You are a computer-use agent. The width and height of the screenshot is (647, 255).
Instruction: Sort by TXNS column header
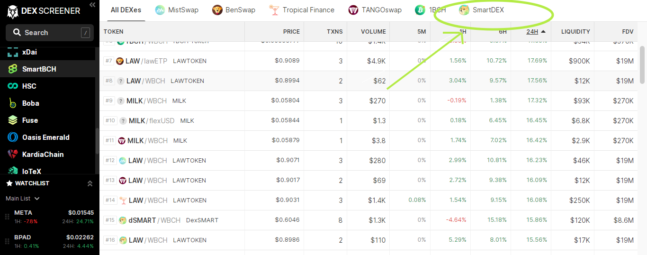click(x=335, y=32)
